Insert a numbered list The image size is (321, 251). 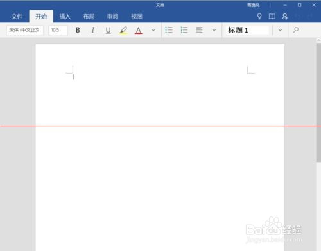coord(184,30)
